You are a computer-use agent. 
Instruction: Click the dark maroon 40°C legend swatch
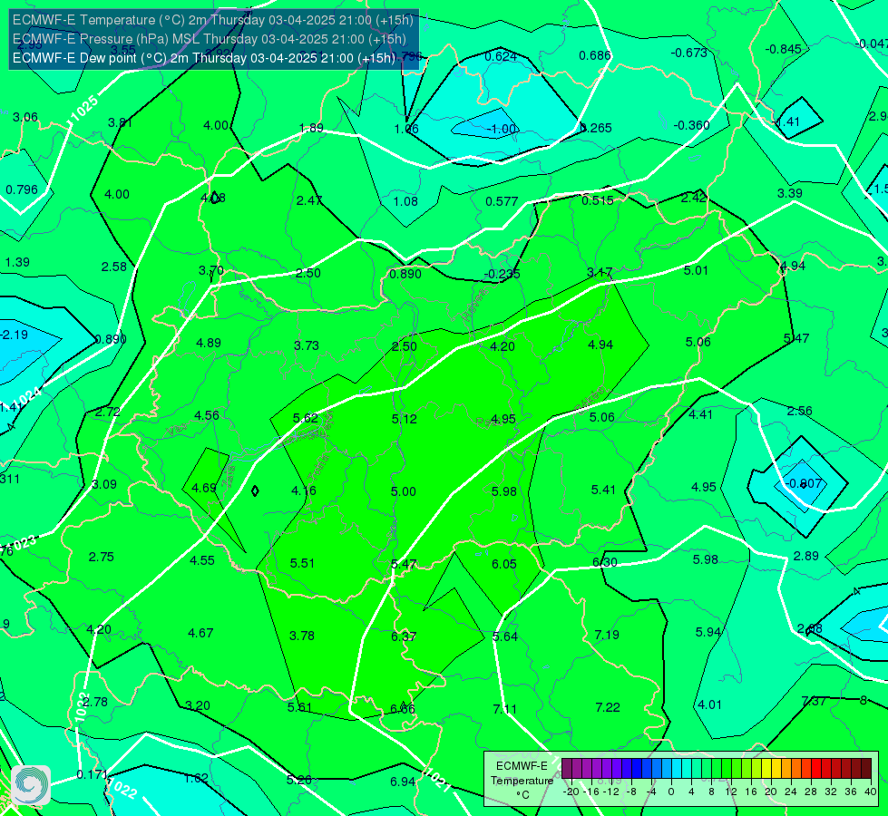tap(866, 769)
